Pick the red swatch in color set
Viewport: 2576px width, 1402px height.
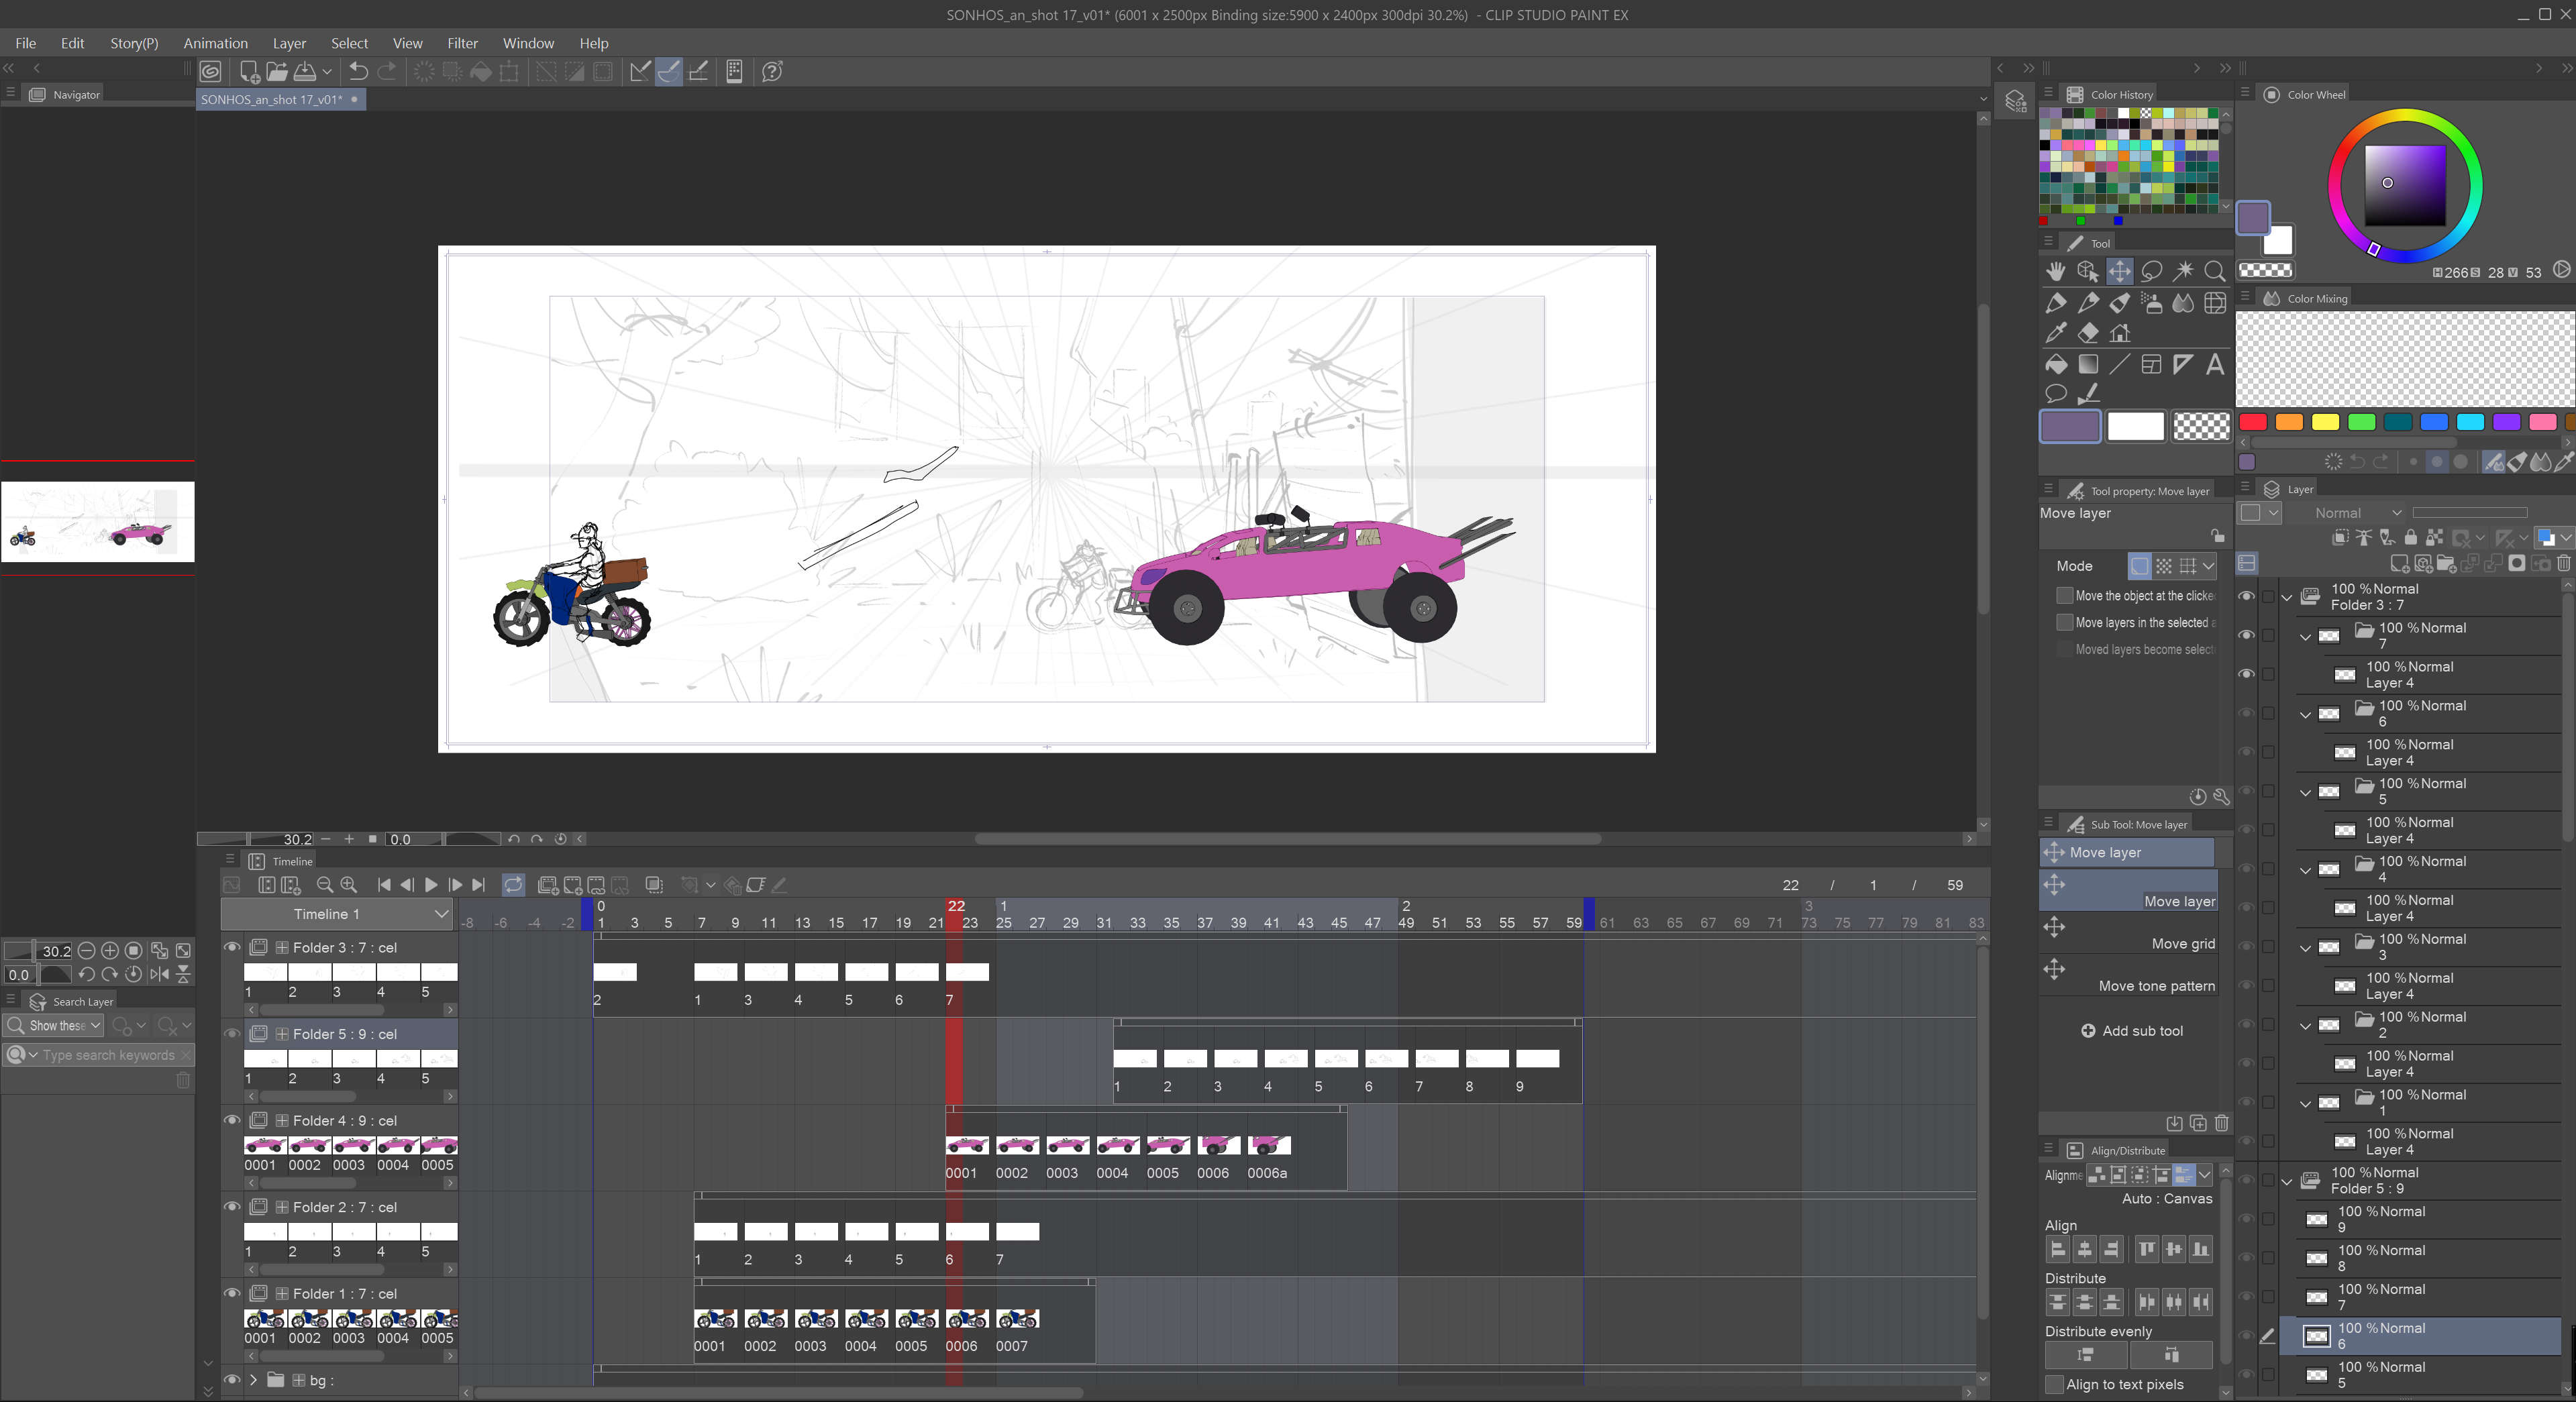(x=2252, y=422)
